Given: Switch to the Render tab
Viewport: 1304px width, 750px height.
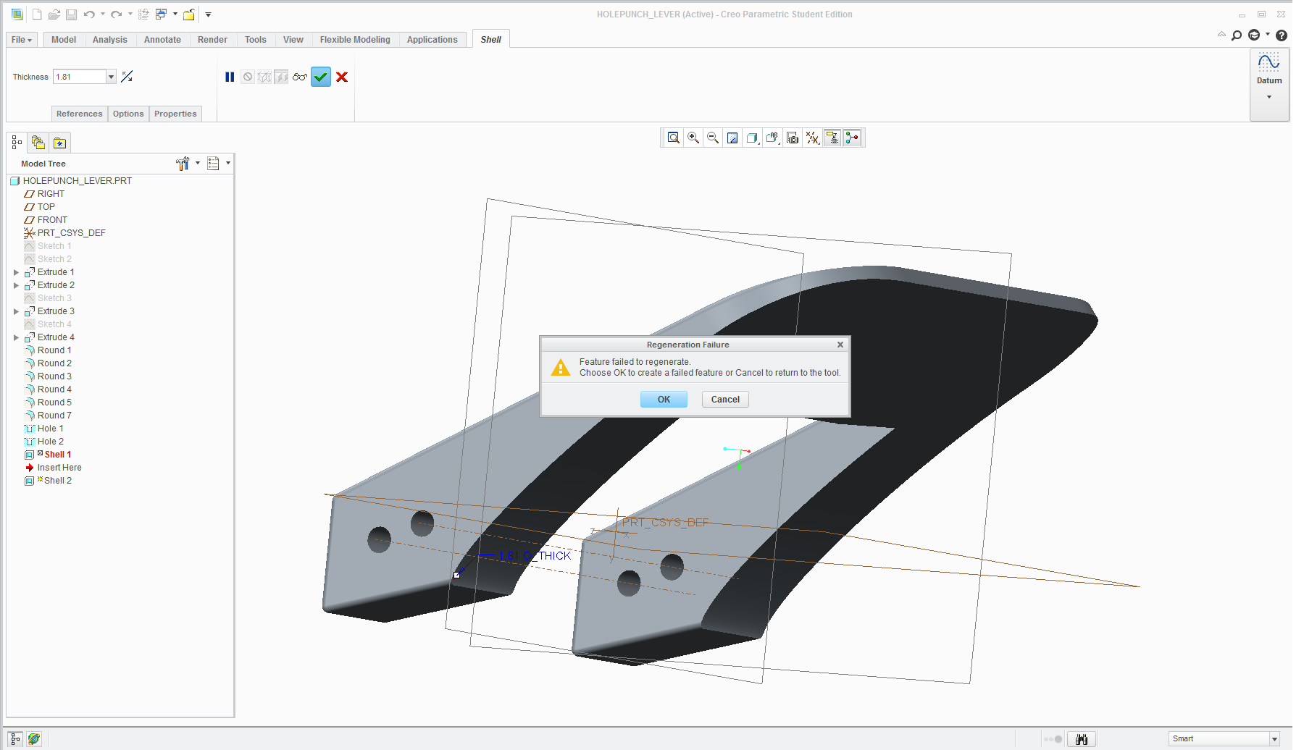Looking at the screenshot, I should coord(212,40).
